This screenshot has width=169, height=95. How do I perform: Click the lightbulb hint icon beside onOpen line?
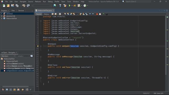pos(38,46)
